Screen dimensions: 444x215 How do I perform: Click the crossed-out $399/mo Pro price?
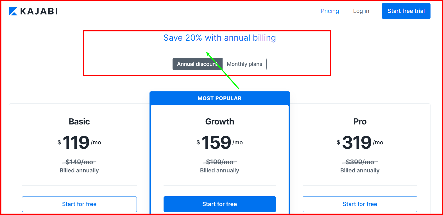pos(360,162)
